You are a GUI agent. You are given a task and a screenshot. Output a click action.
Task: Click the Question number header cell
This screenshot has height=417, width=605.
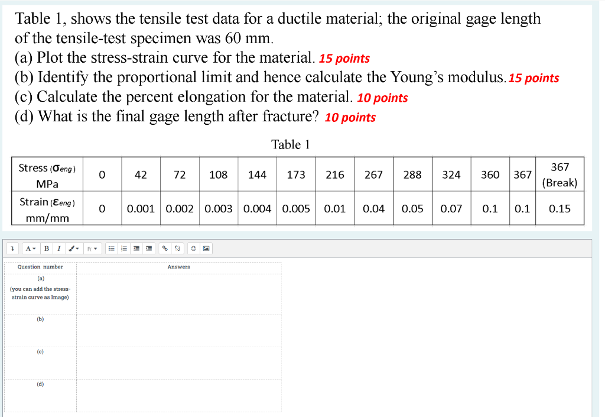coord(40,267)
